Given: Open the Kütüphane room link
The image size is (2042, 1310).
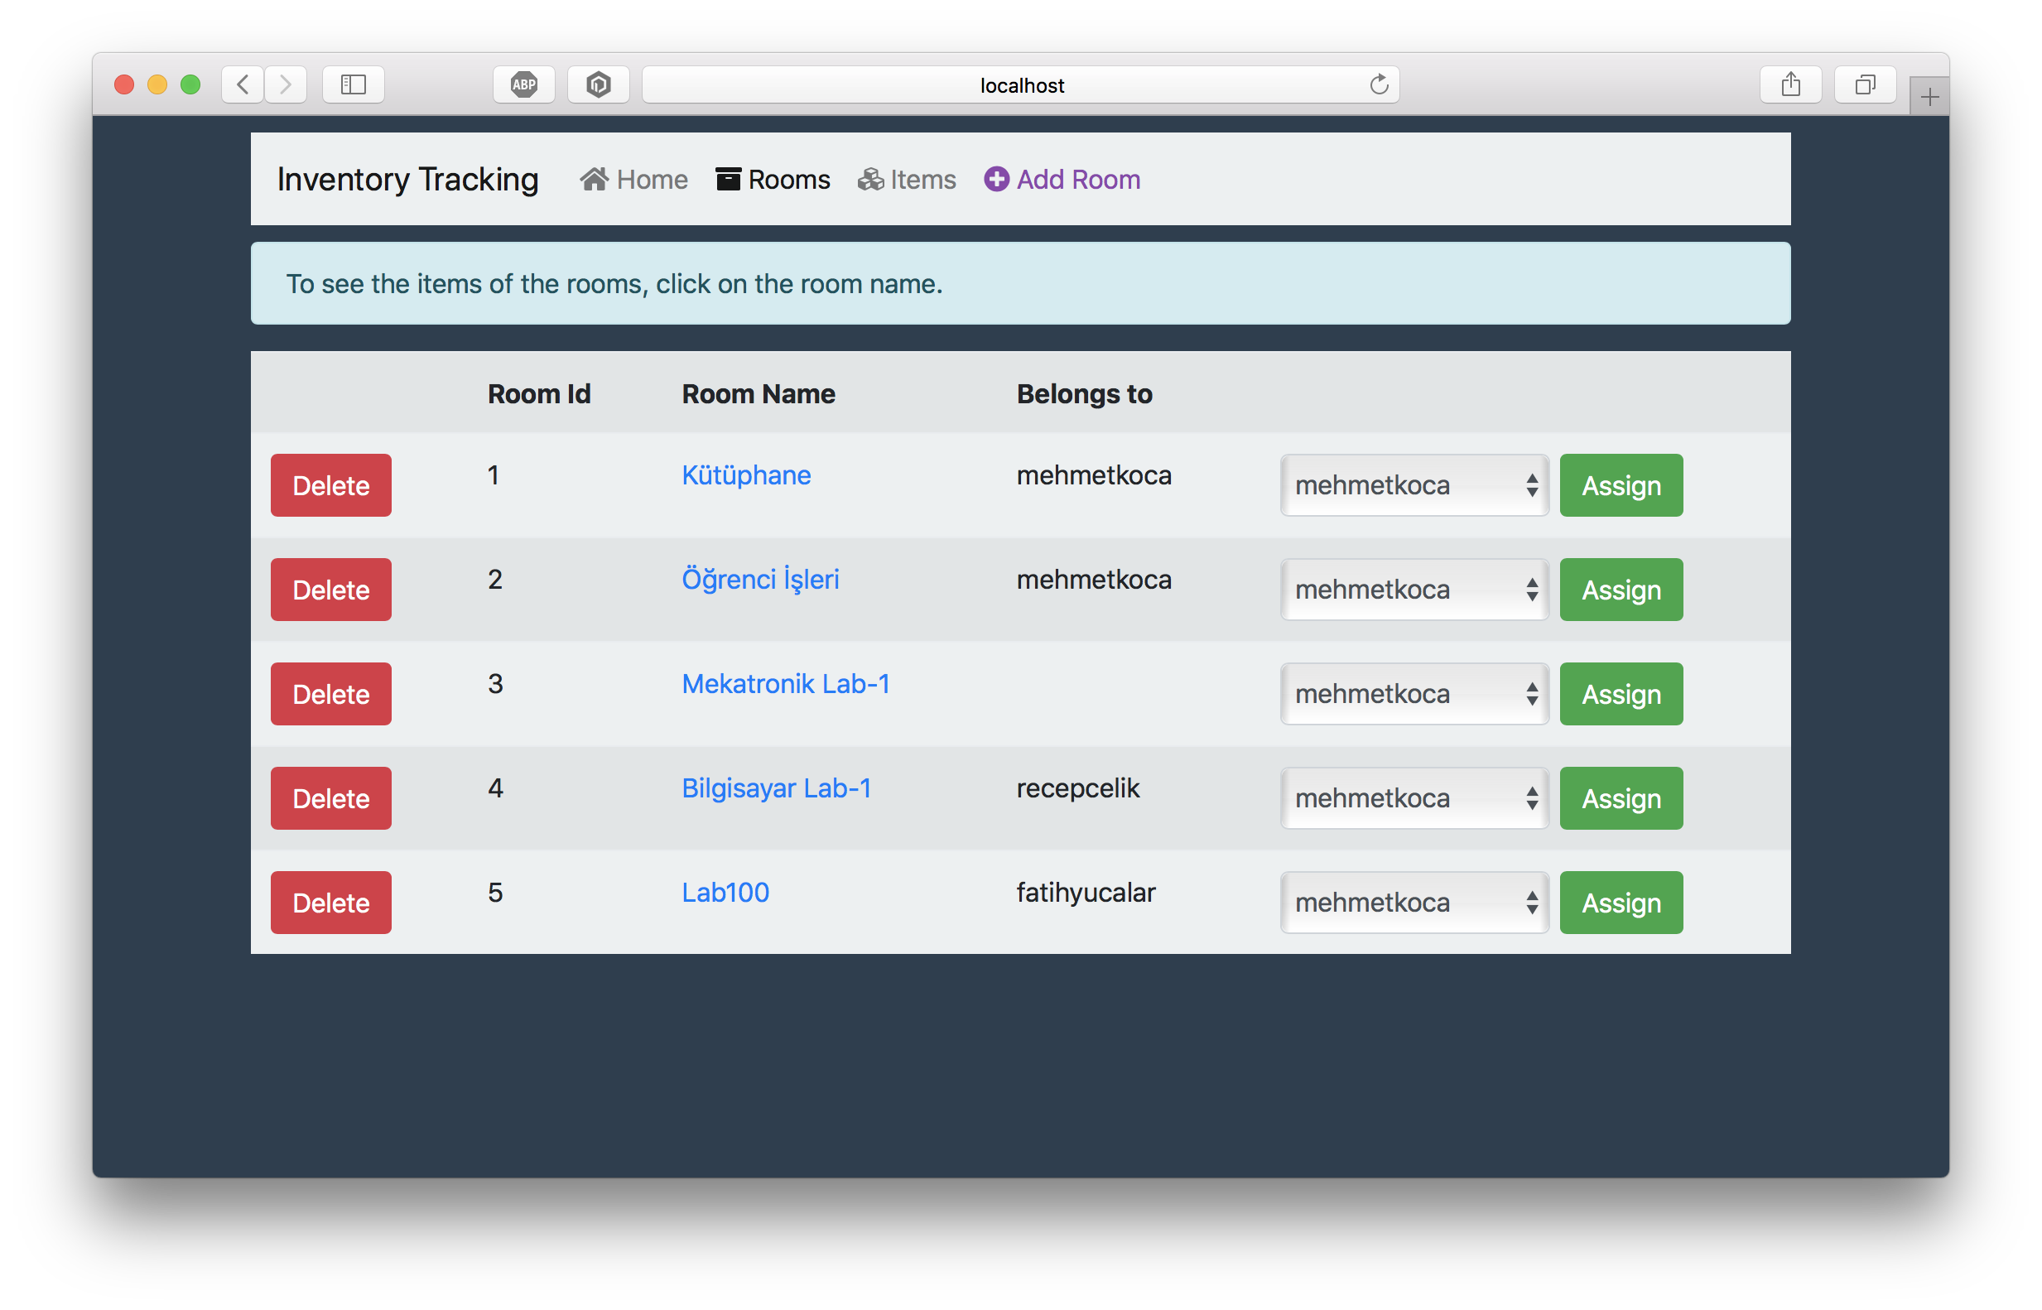Looking at the screenshot, I should 746,474.
